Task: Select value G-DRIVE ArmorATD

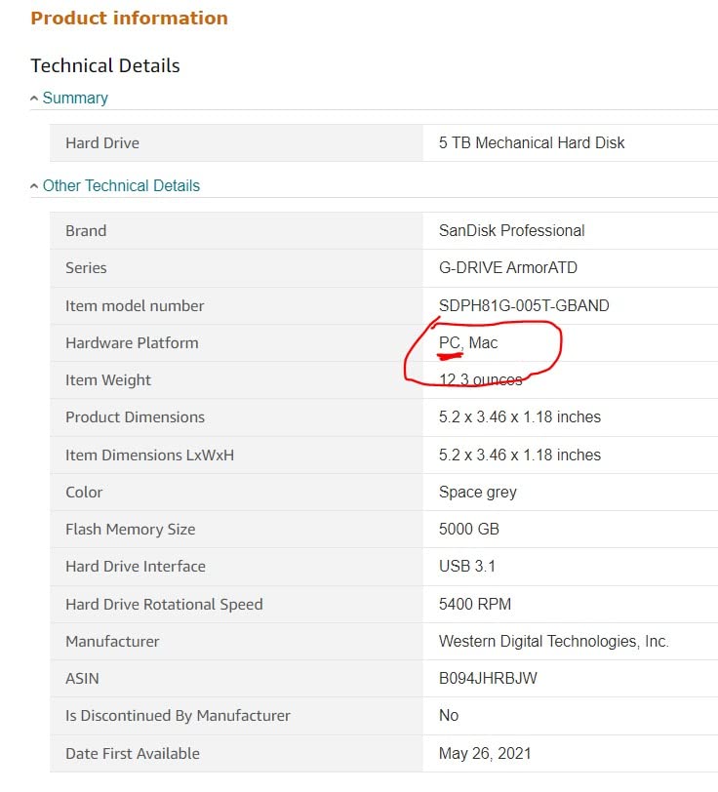Action: pos(508,267)
